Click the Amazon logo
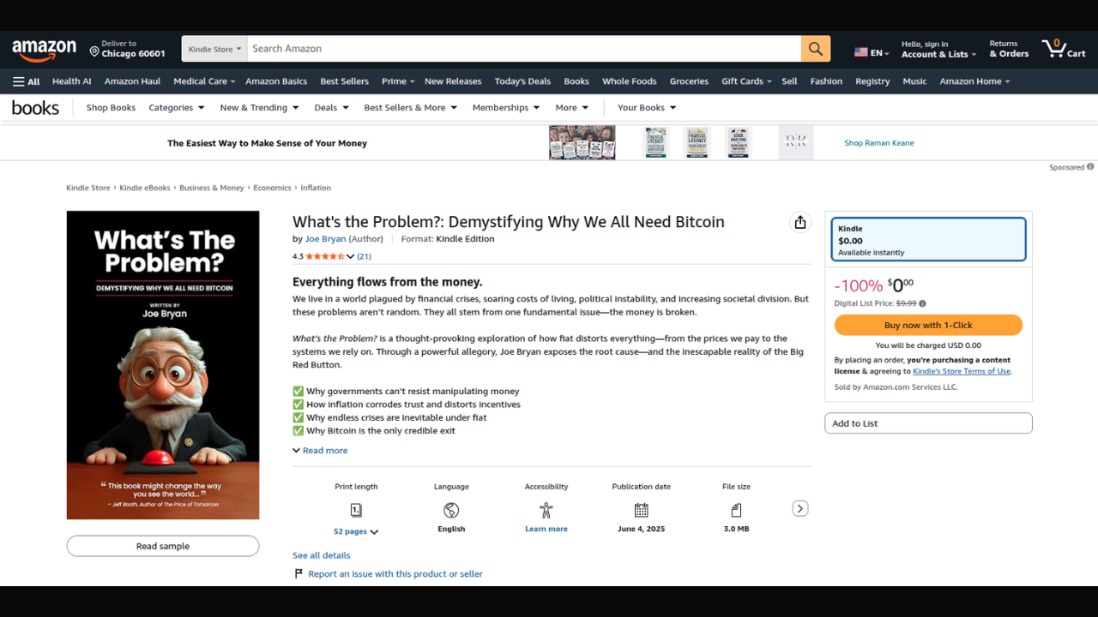The width and height of the screenshot is (1098, 617). 45,51
